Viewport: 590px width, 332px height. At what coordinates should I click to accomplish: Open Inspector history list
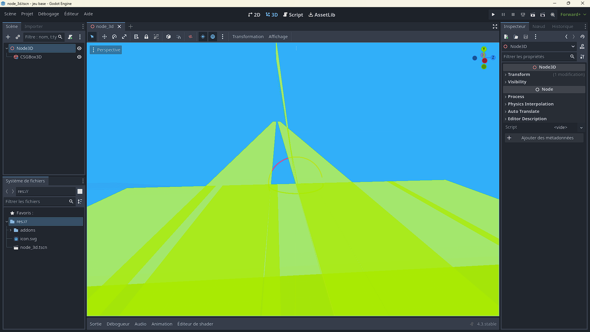point(582,37)
